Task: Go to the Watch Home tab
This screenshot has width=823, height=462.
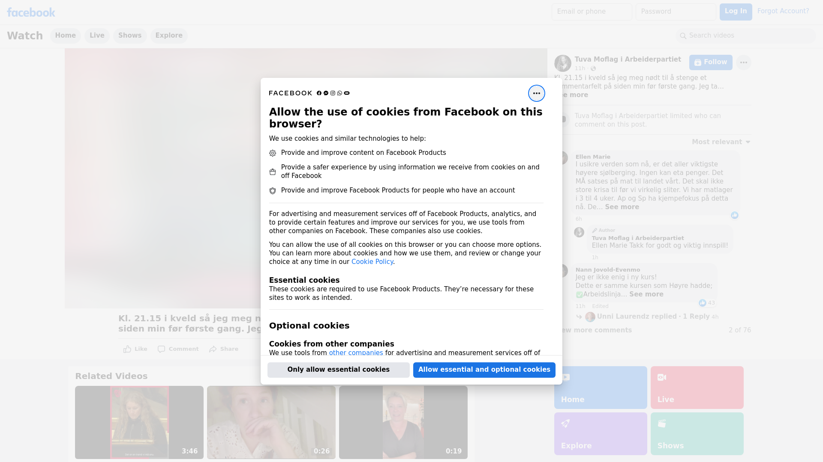Action: [x=65, y=36]
